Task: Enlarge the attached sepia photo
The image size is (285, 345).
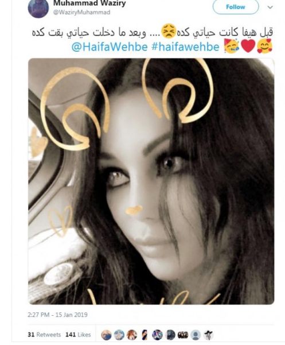Action: pyautogui.click(x=151, y=181)
